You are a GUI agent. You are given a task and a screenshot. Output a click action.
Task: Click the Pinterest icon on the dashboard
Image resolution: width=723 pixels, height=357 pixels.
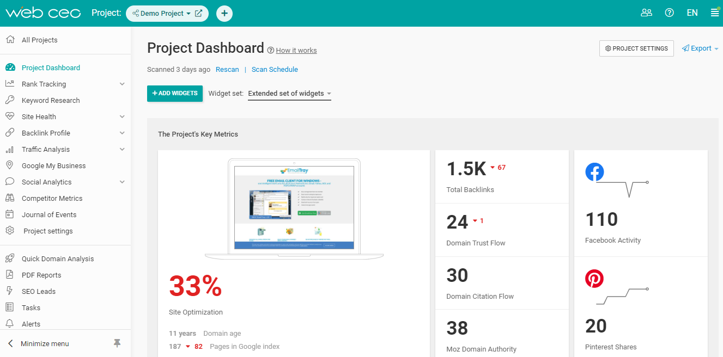(594, 278)
